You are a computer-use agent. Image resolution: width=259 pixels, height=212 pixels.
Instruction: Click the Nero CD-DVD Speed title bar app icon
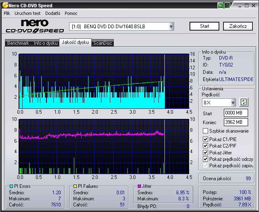(5, 5)
